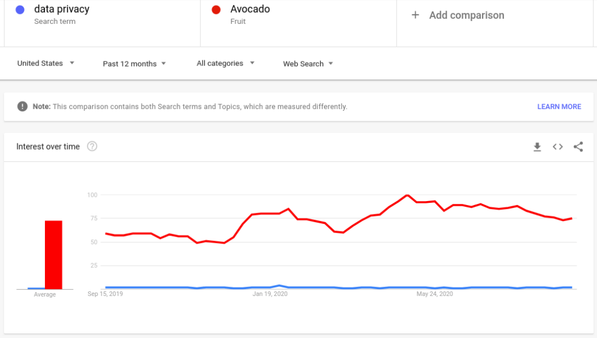Click the red Avocado color dot
597x338 pixels.
[216, 10]
